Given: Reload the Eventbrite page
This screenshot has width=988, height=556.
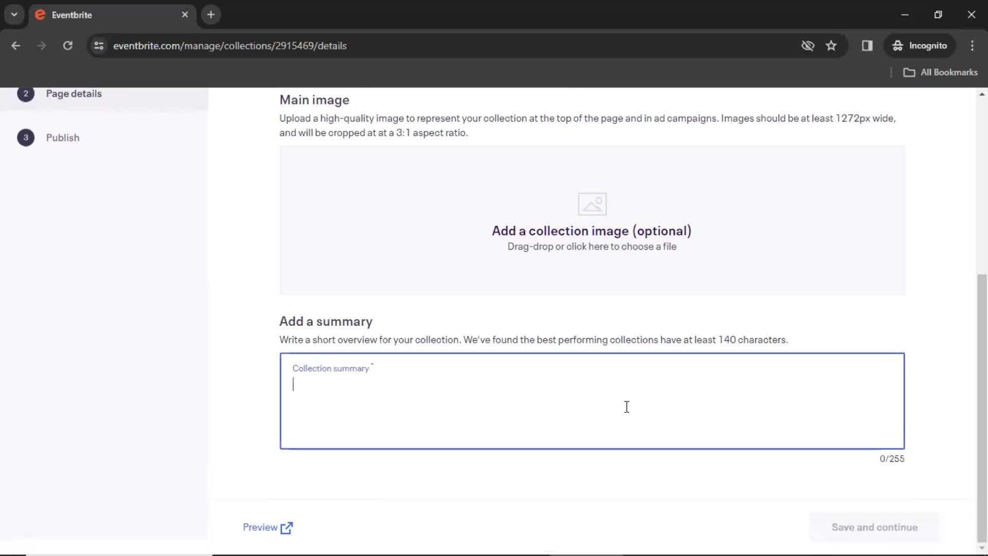Looking at the screenshot, I should click(x=67, y=46).
